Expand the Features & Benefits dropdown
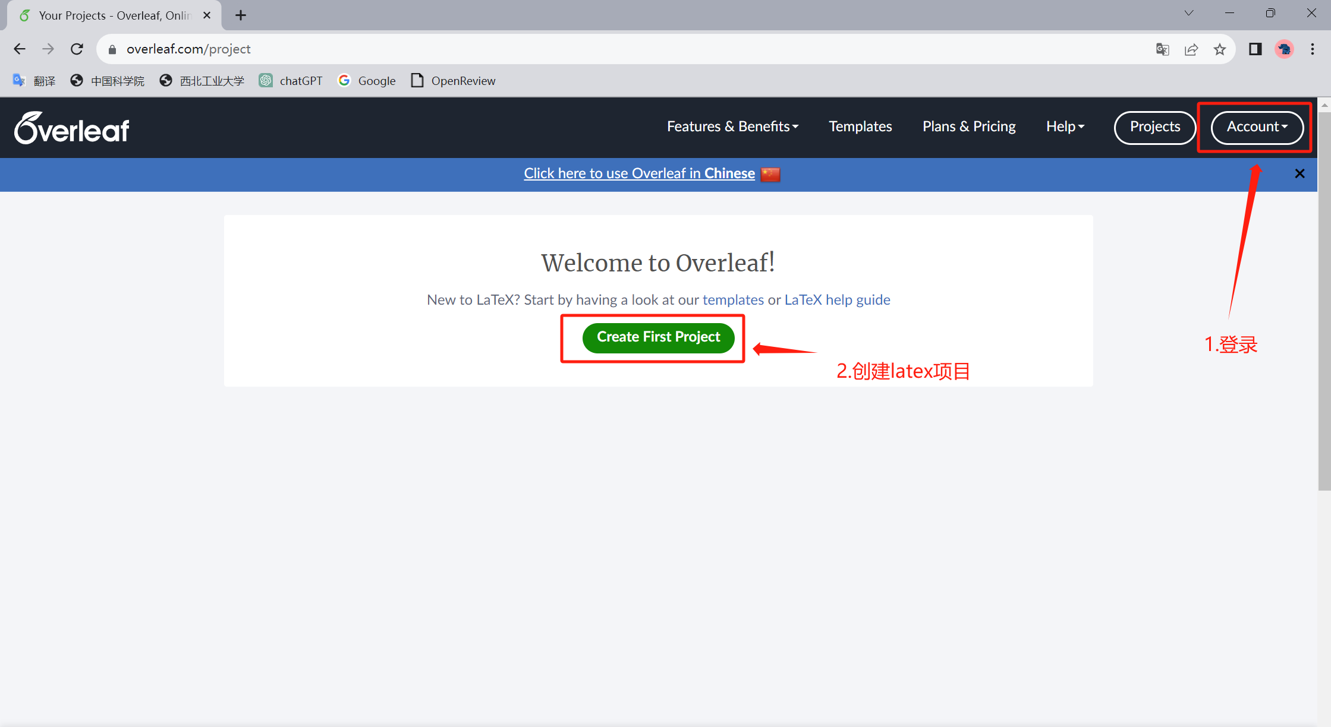 point(732,127)
